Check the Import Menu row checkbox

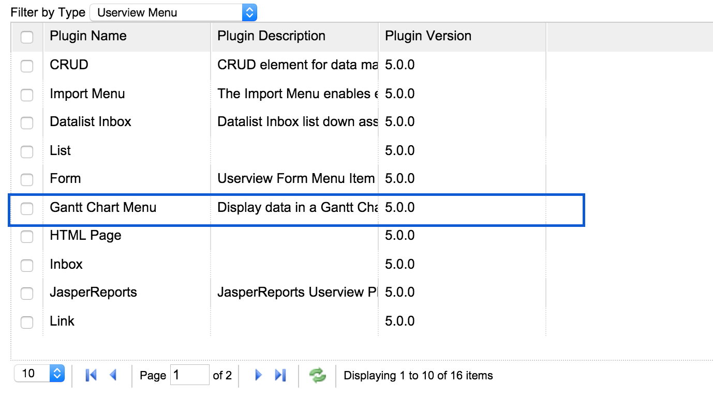27,95
